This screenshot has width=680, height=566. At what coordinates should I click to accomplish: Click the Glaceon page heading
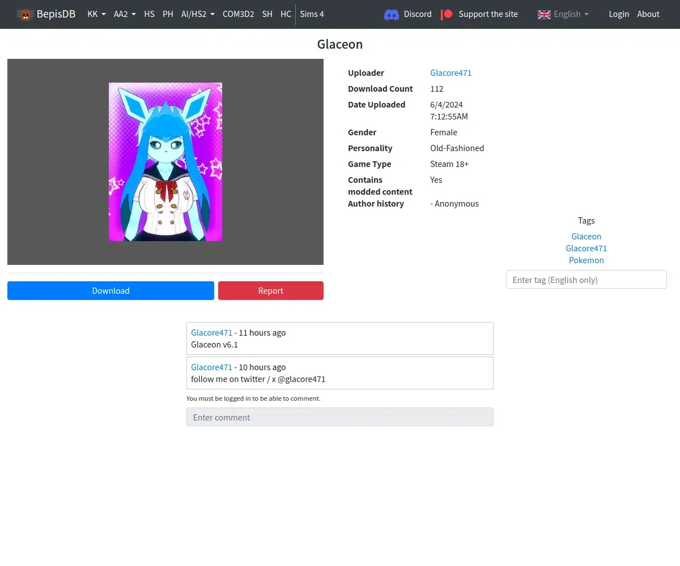click(340, 44)
